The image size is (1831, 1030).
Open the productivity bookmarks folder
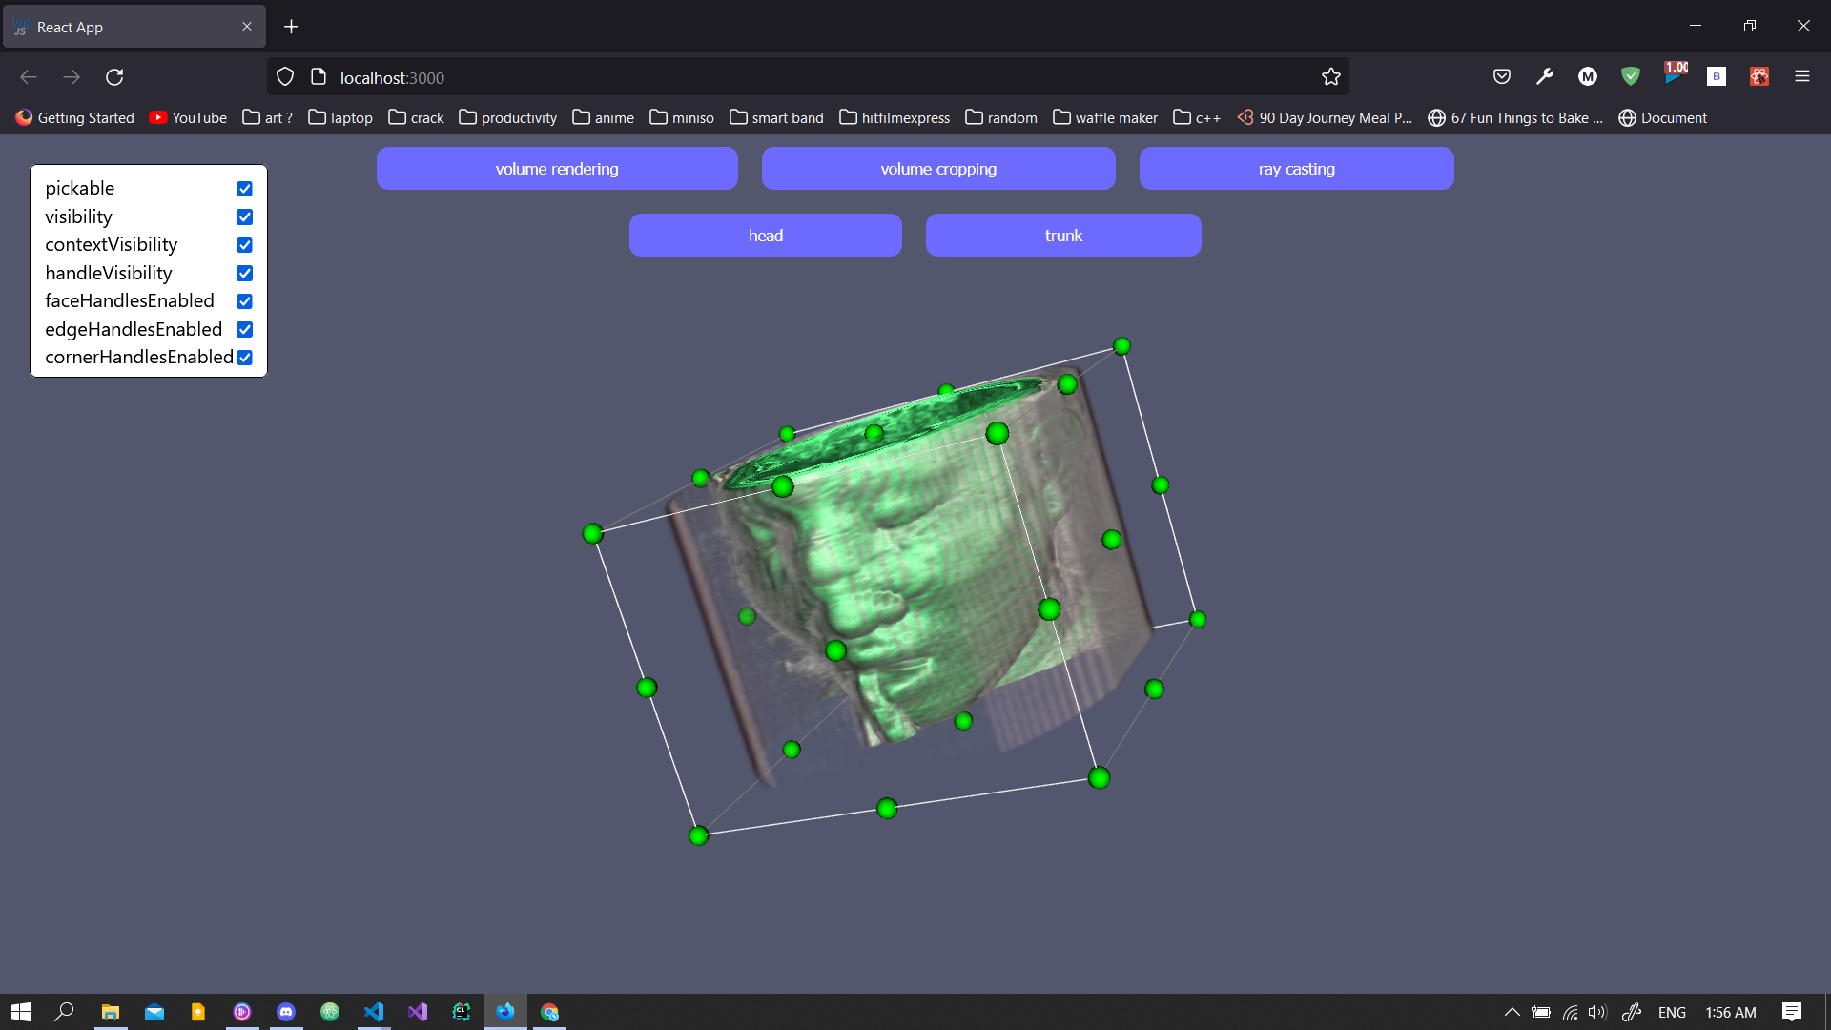[507, 117]
